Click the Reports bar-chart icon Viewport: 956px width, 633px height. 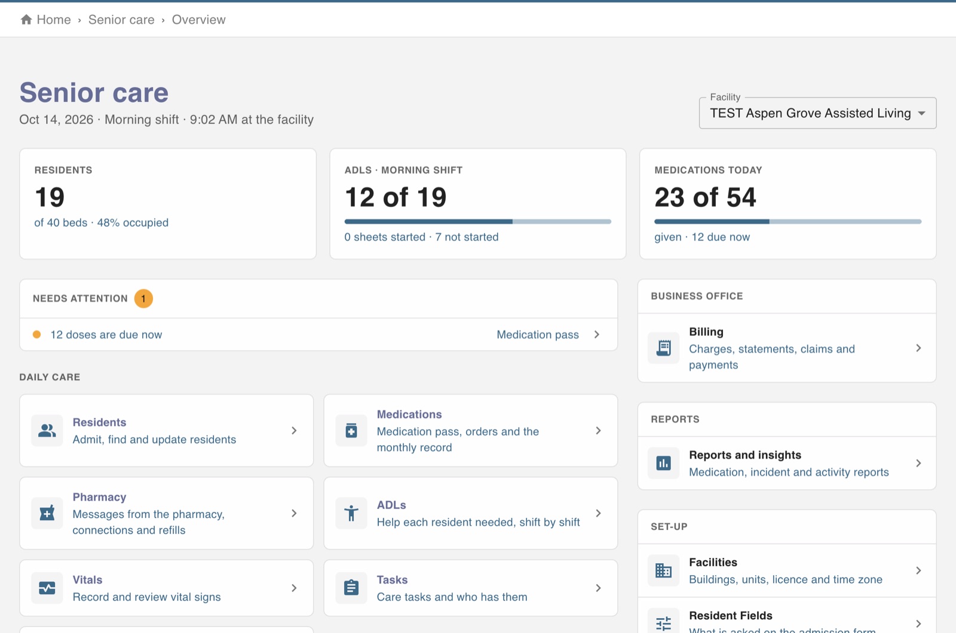click(663, 464)
